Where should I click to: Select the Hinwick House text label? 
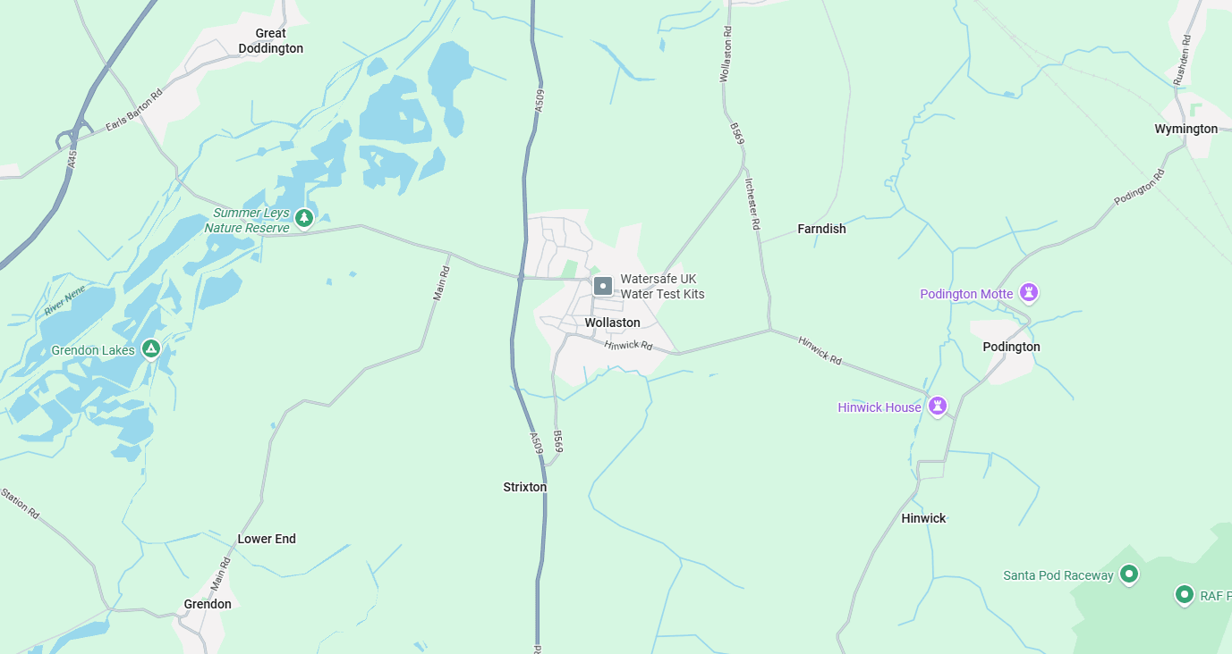tap(879, 407)
